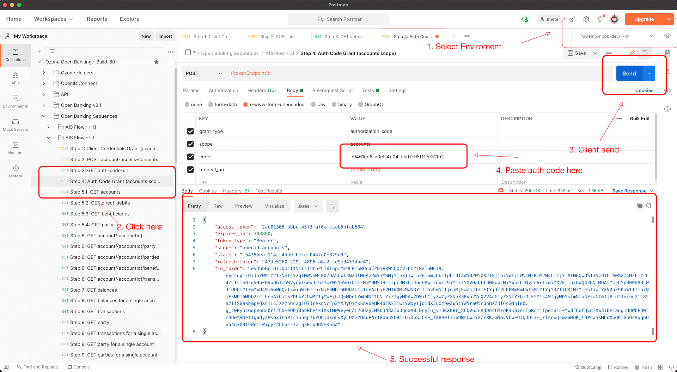Open the TGDemo-nbob-dev-1-hh environment dropdown
677x372 pixels.
tap(616, 36)
